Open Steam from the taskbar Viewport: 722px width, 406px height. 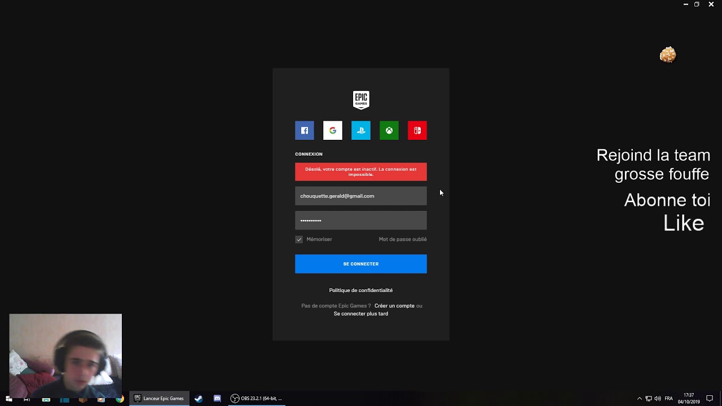coord(199,399)
